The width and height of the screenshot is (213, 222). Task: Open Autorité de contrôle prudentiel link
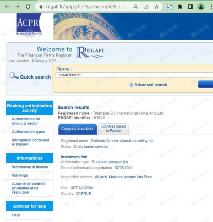pos(29,188)
